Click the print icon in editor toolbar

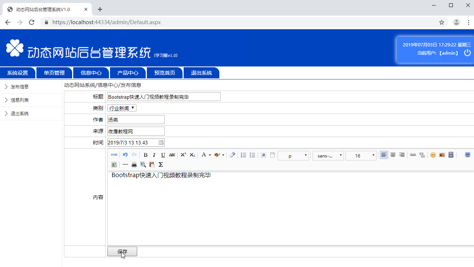point(134,165)
